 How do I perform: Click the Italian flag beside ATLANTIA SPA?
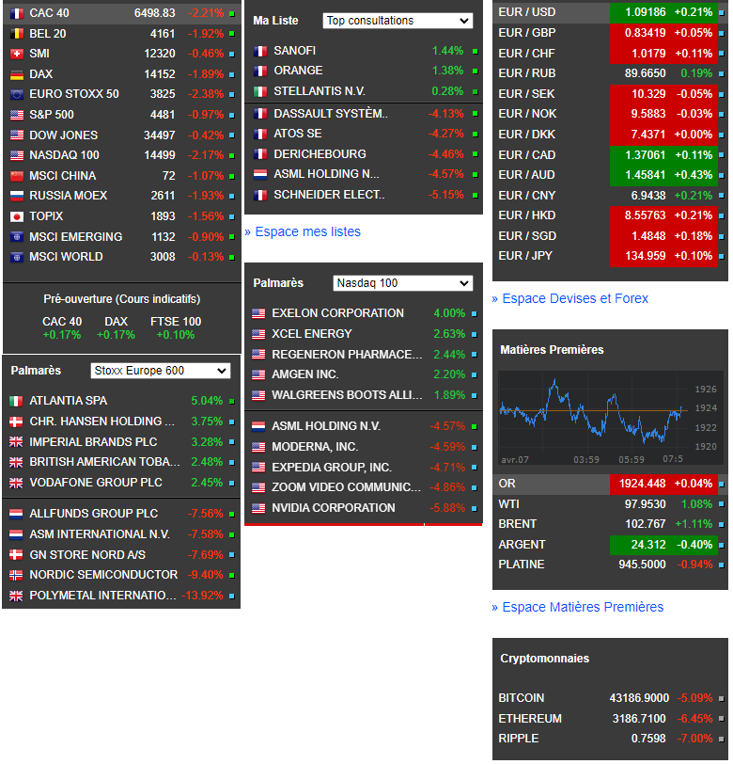pyautogui.click(x=16, y=402)
